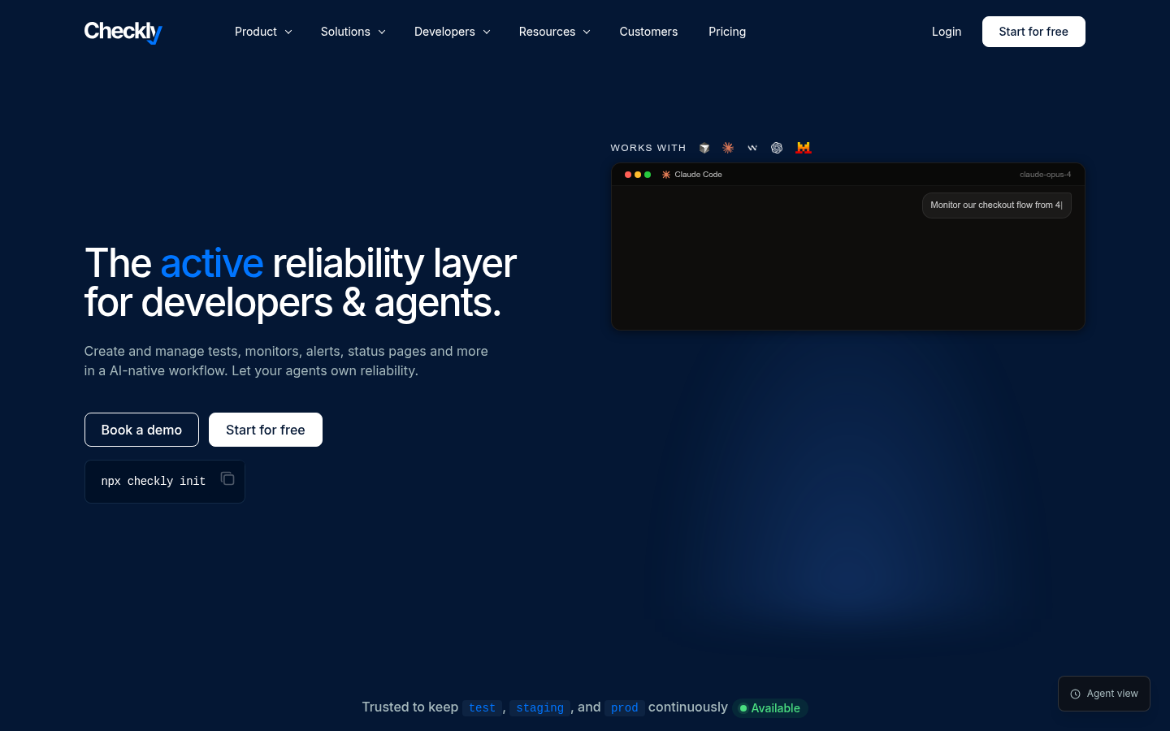Select the Claude icon in Works With row
Screen dimensions: 1170x731
[728, 148]
